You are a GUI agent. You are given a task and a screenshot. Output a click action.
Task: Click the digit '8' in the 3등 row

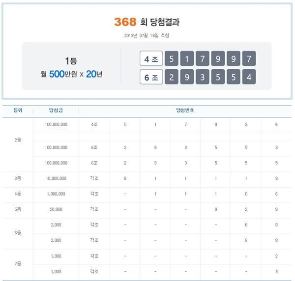[x=125, y=178]
